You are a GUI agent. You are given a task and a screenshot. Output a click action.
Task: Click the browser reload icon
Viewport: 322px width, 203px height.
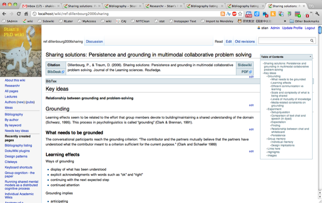click(19, 14)
